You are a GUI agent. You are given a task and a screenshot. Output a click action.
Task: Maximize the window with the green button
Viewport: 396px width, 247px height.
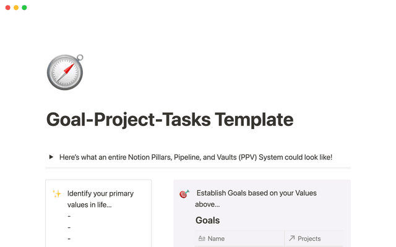pos(24,7)
